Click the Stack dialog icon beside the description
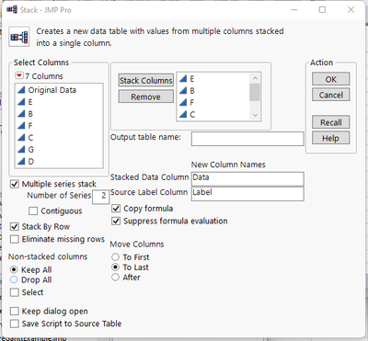Screen dimensions: 368x341 pyautogui.click(x=19, y=37)
